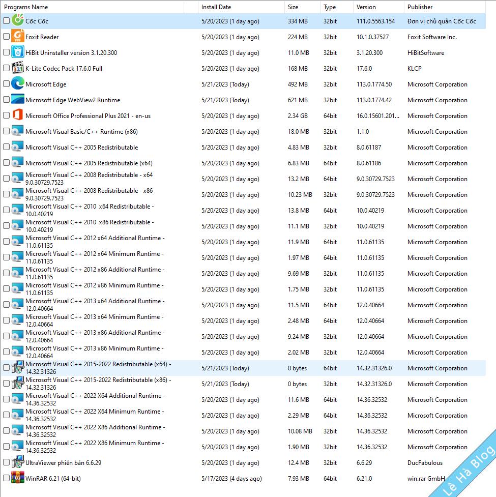Sort by the Install Date column header
The width and height of the screenshot is (496, 497).
[x=241, y=7]
